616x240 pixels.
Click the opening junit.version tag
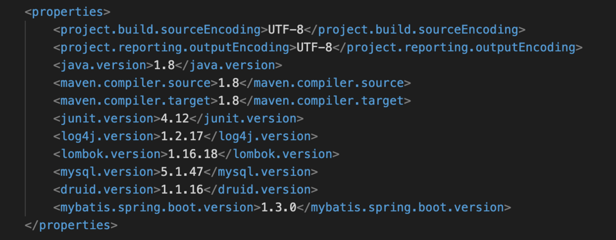tap(107, 118)
